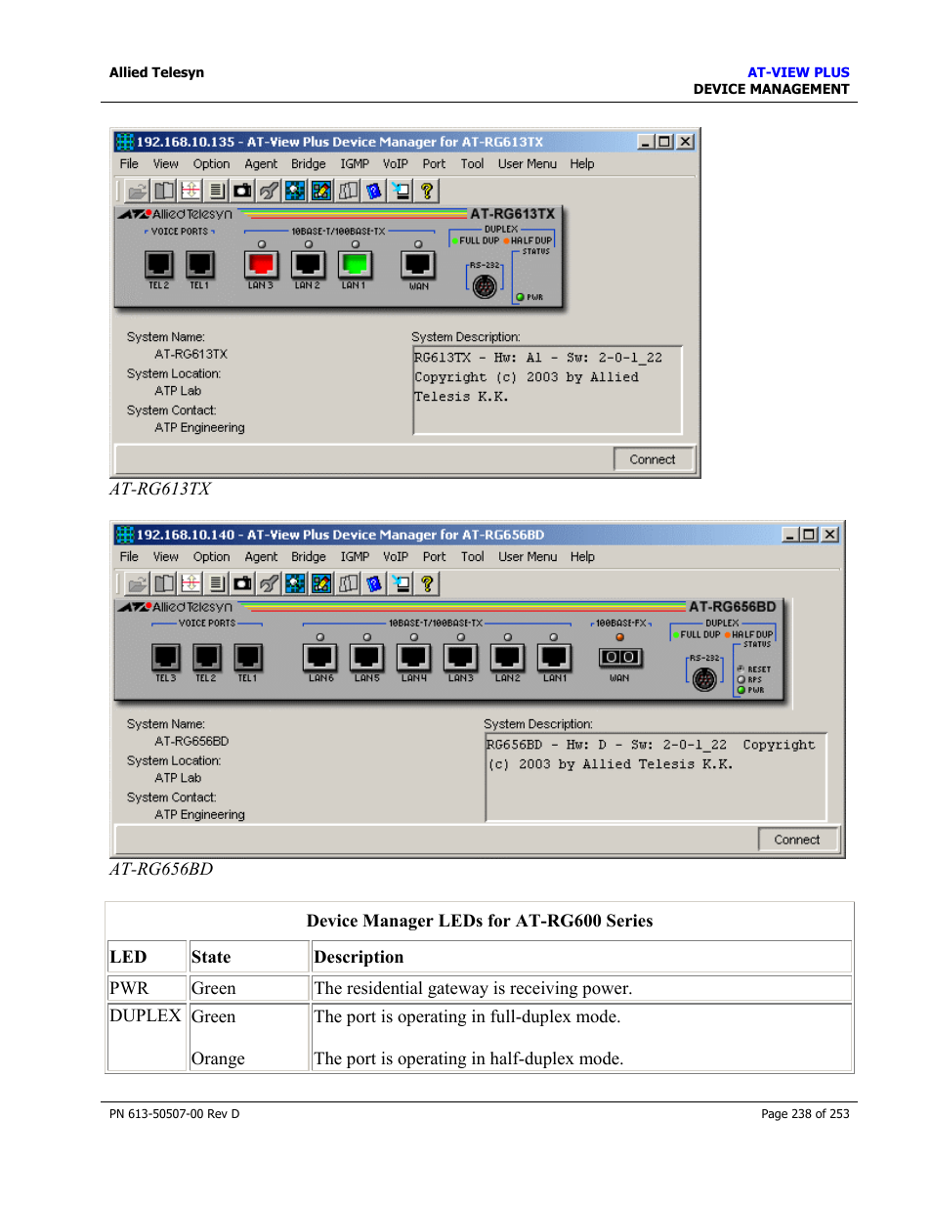Click the blue grid pencil edit icon in RG613TX toolbar

pyautogui.click(x=321, y=191)
